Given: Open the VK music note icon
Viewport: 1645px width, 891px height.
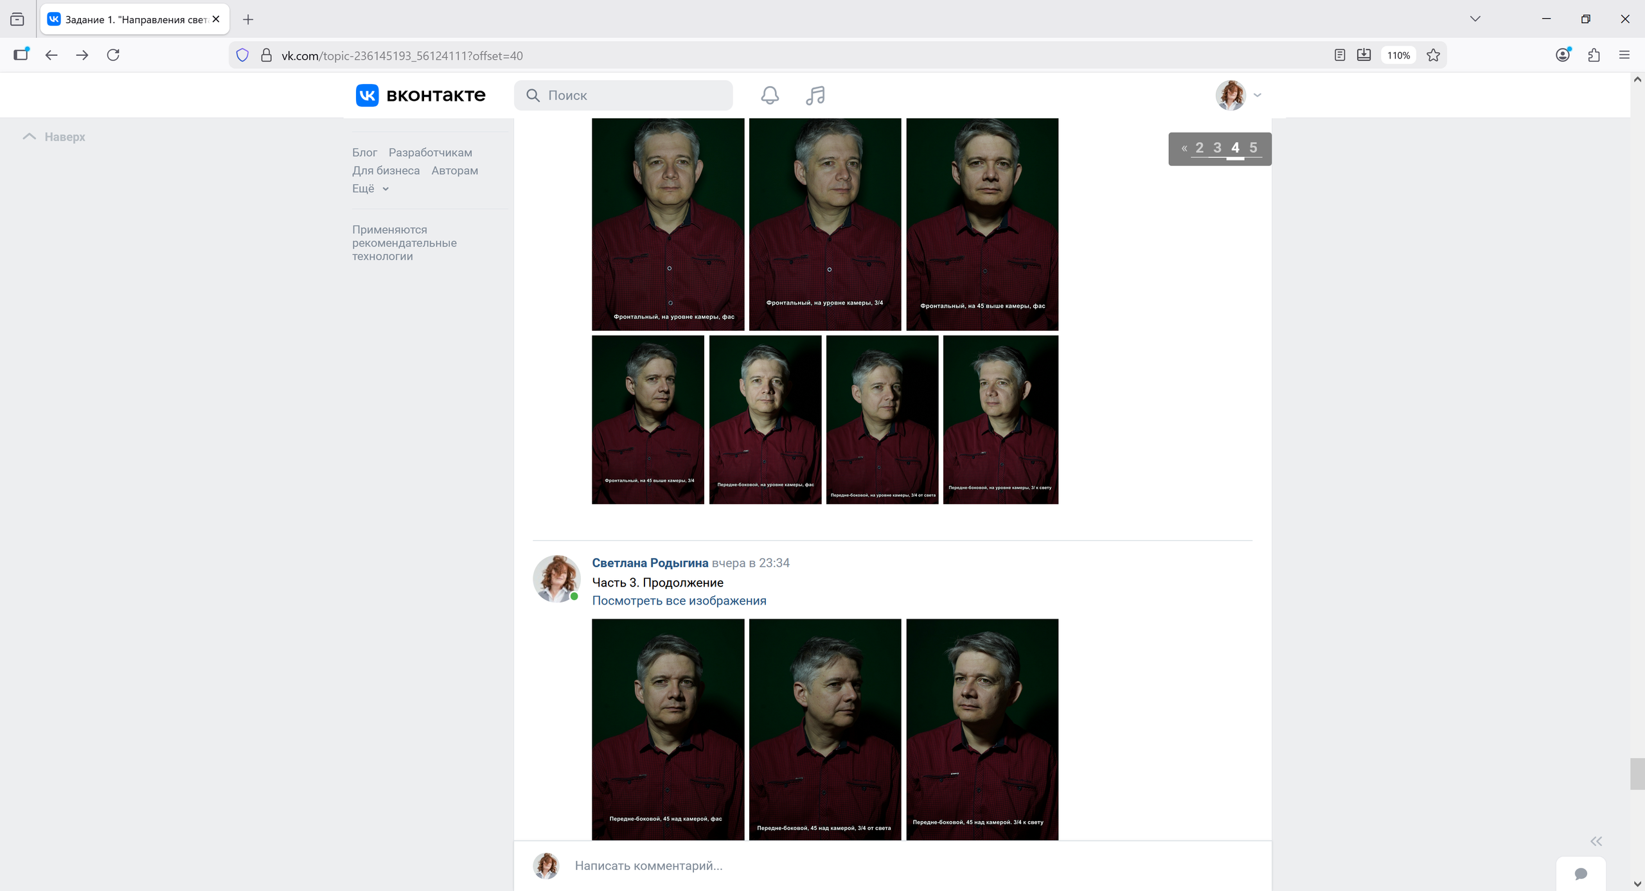Looking at the screenshot, I should (815, 95).
